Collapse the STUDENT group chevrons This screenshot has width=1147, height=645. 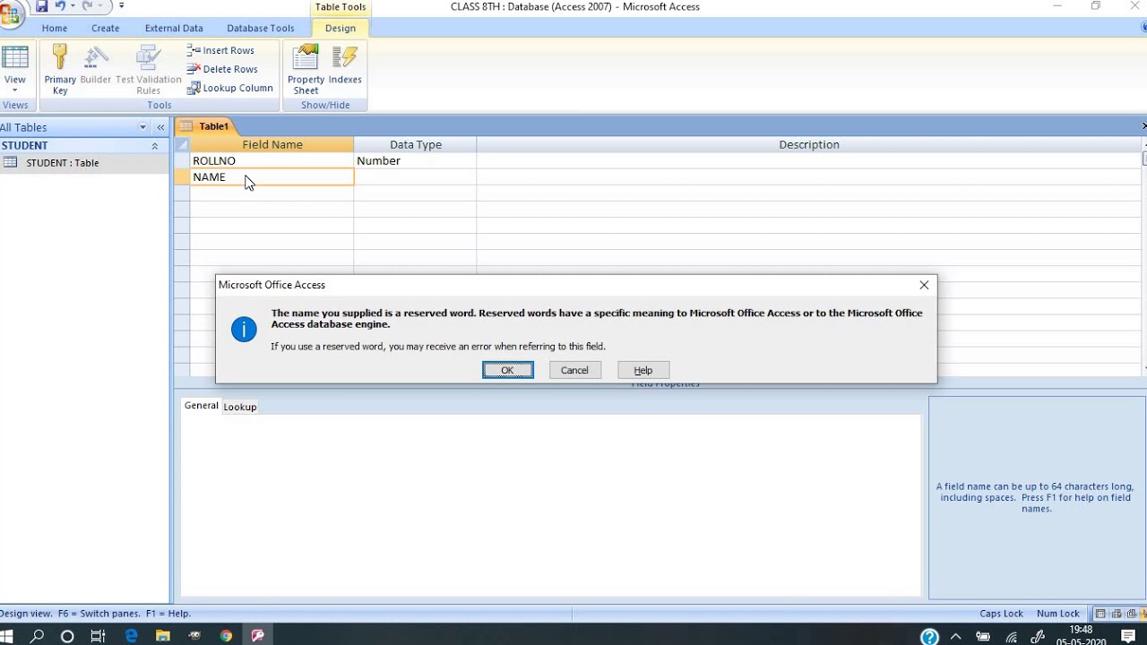(154, 145)
